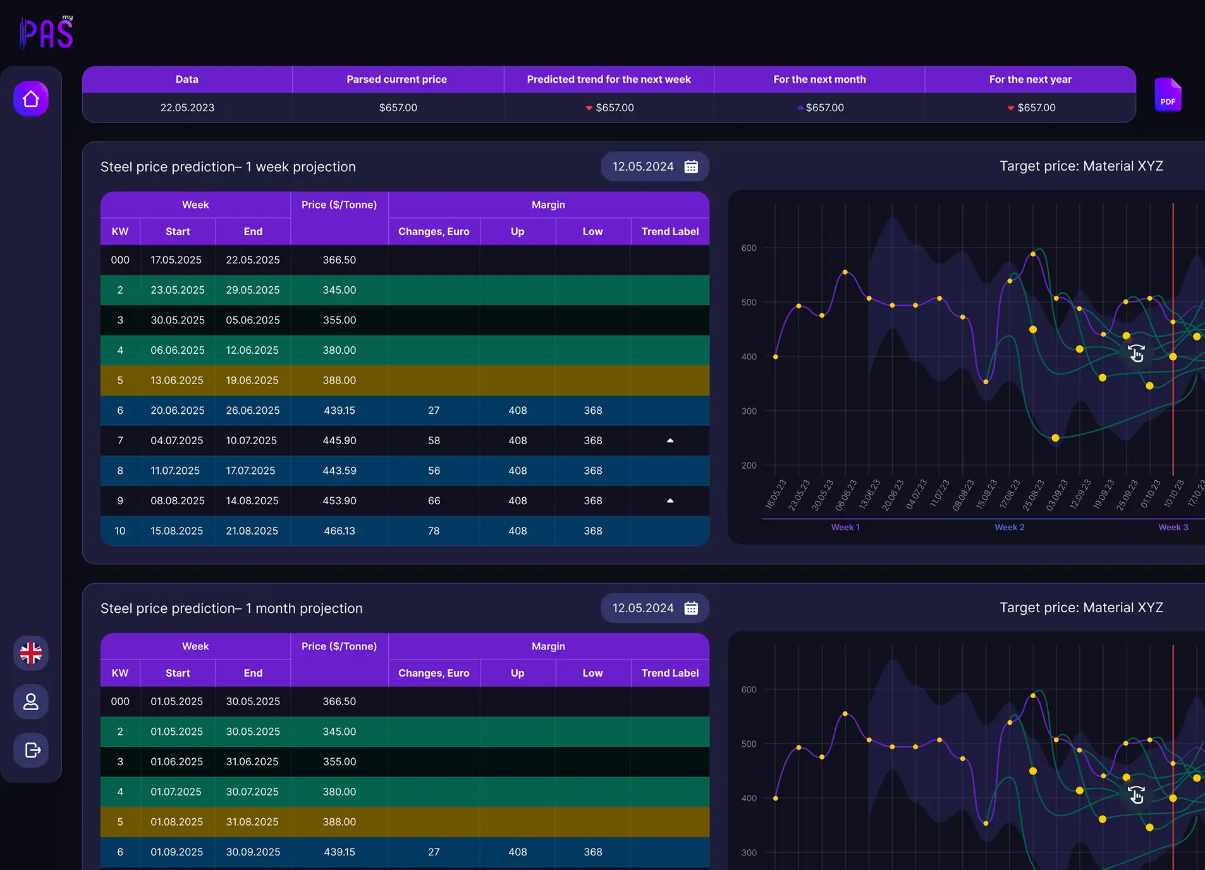Click the touch cursor icon on monthly chart
1205x870 pixels.
point(1136,794)
